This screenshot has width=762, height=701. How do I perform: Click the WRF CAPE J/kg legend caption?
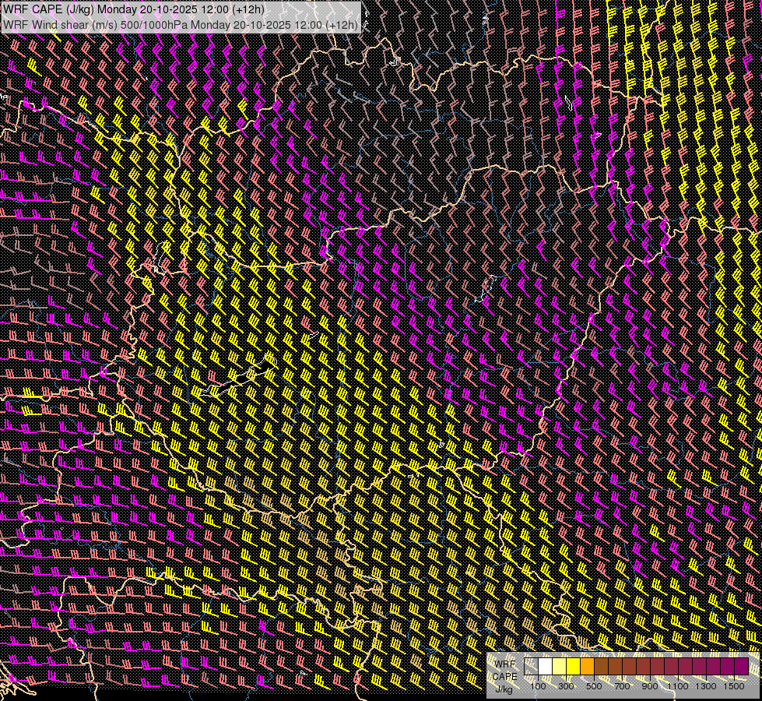coord(505,677)
